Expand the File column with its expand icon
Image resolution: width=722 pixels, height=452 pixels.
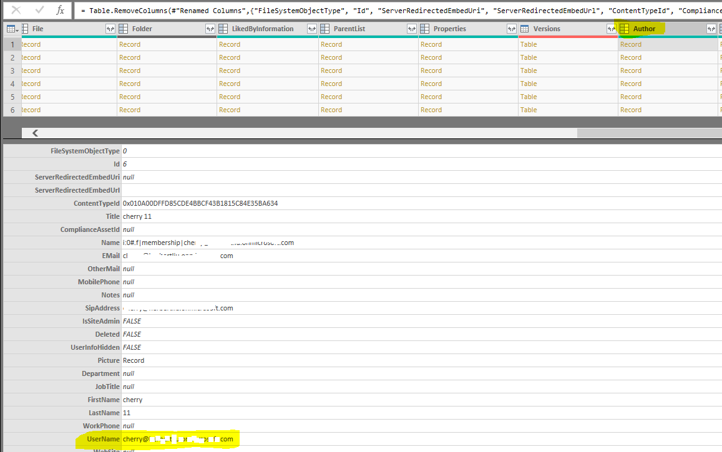[x=110, y=29]
